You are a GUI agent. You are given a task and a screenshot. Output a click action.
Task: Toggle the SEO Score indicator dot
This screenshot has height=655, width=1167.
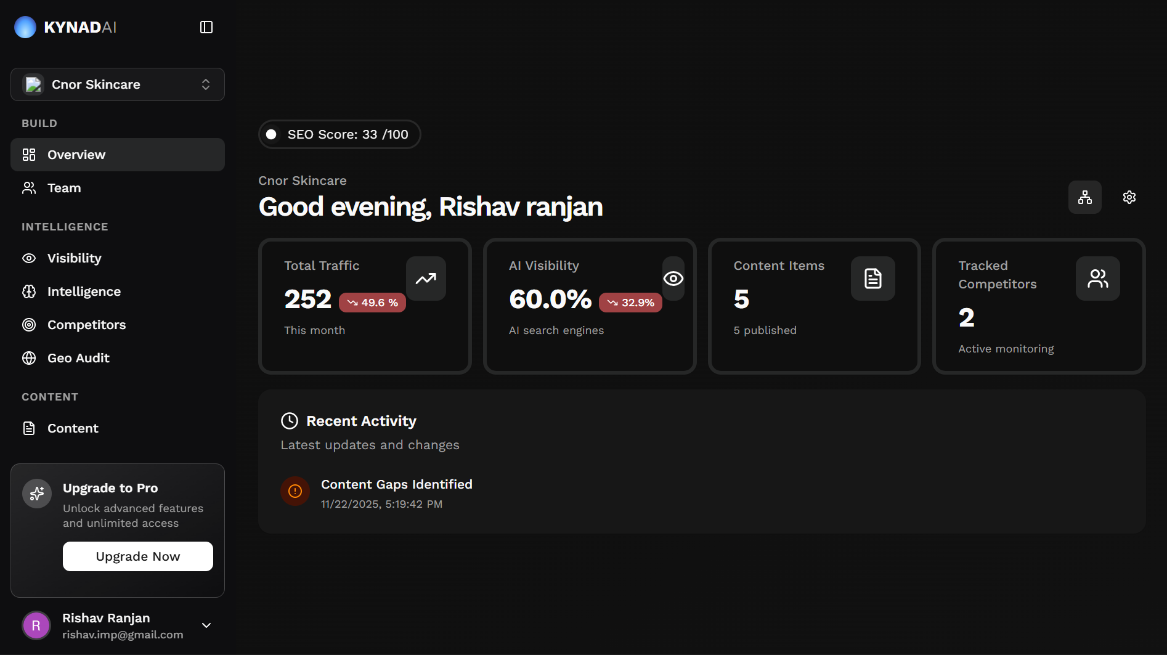pyautogui.click(x=271, y=134)
